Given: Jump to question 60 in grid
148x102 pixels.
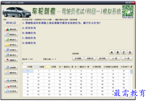Looking at the screenshot, I should click(124, 88).
